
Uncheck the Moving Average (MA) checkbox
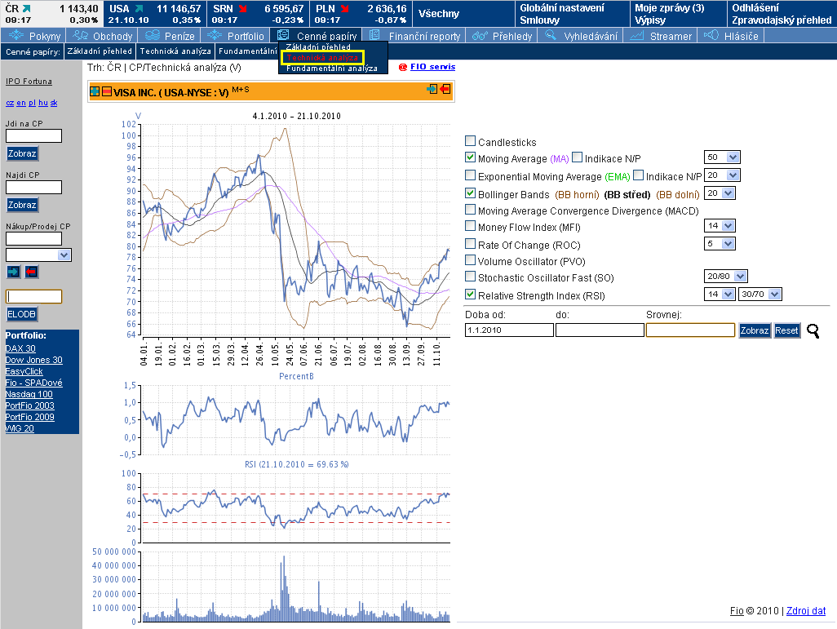point(470,157)
